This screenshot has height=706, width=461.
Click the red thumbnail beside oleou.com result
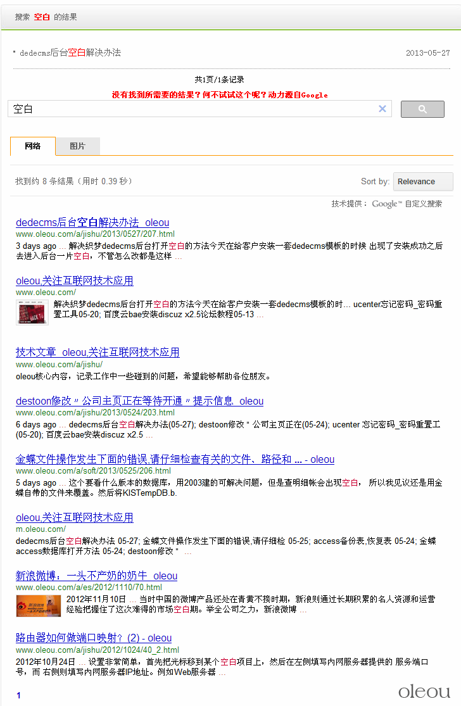click(x=32, y=312)
